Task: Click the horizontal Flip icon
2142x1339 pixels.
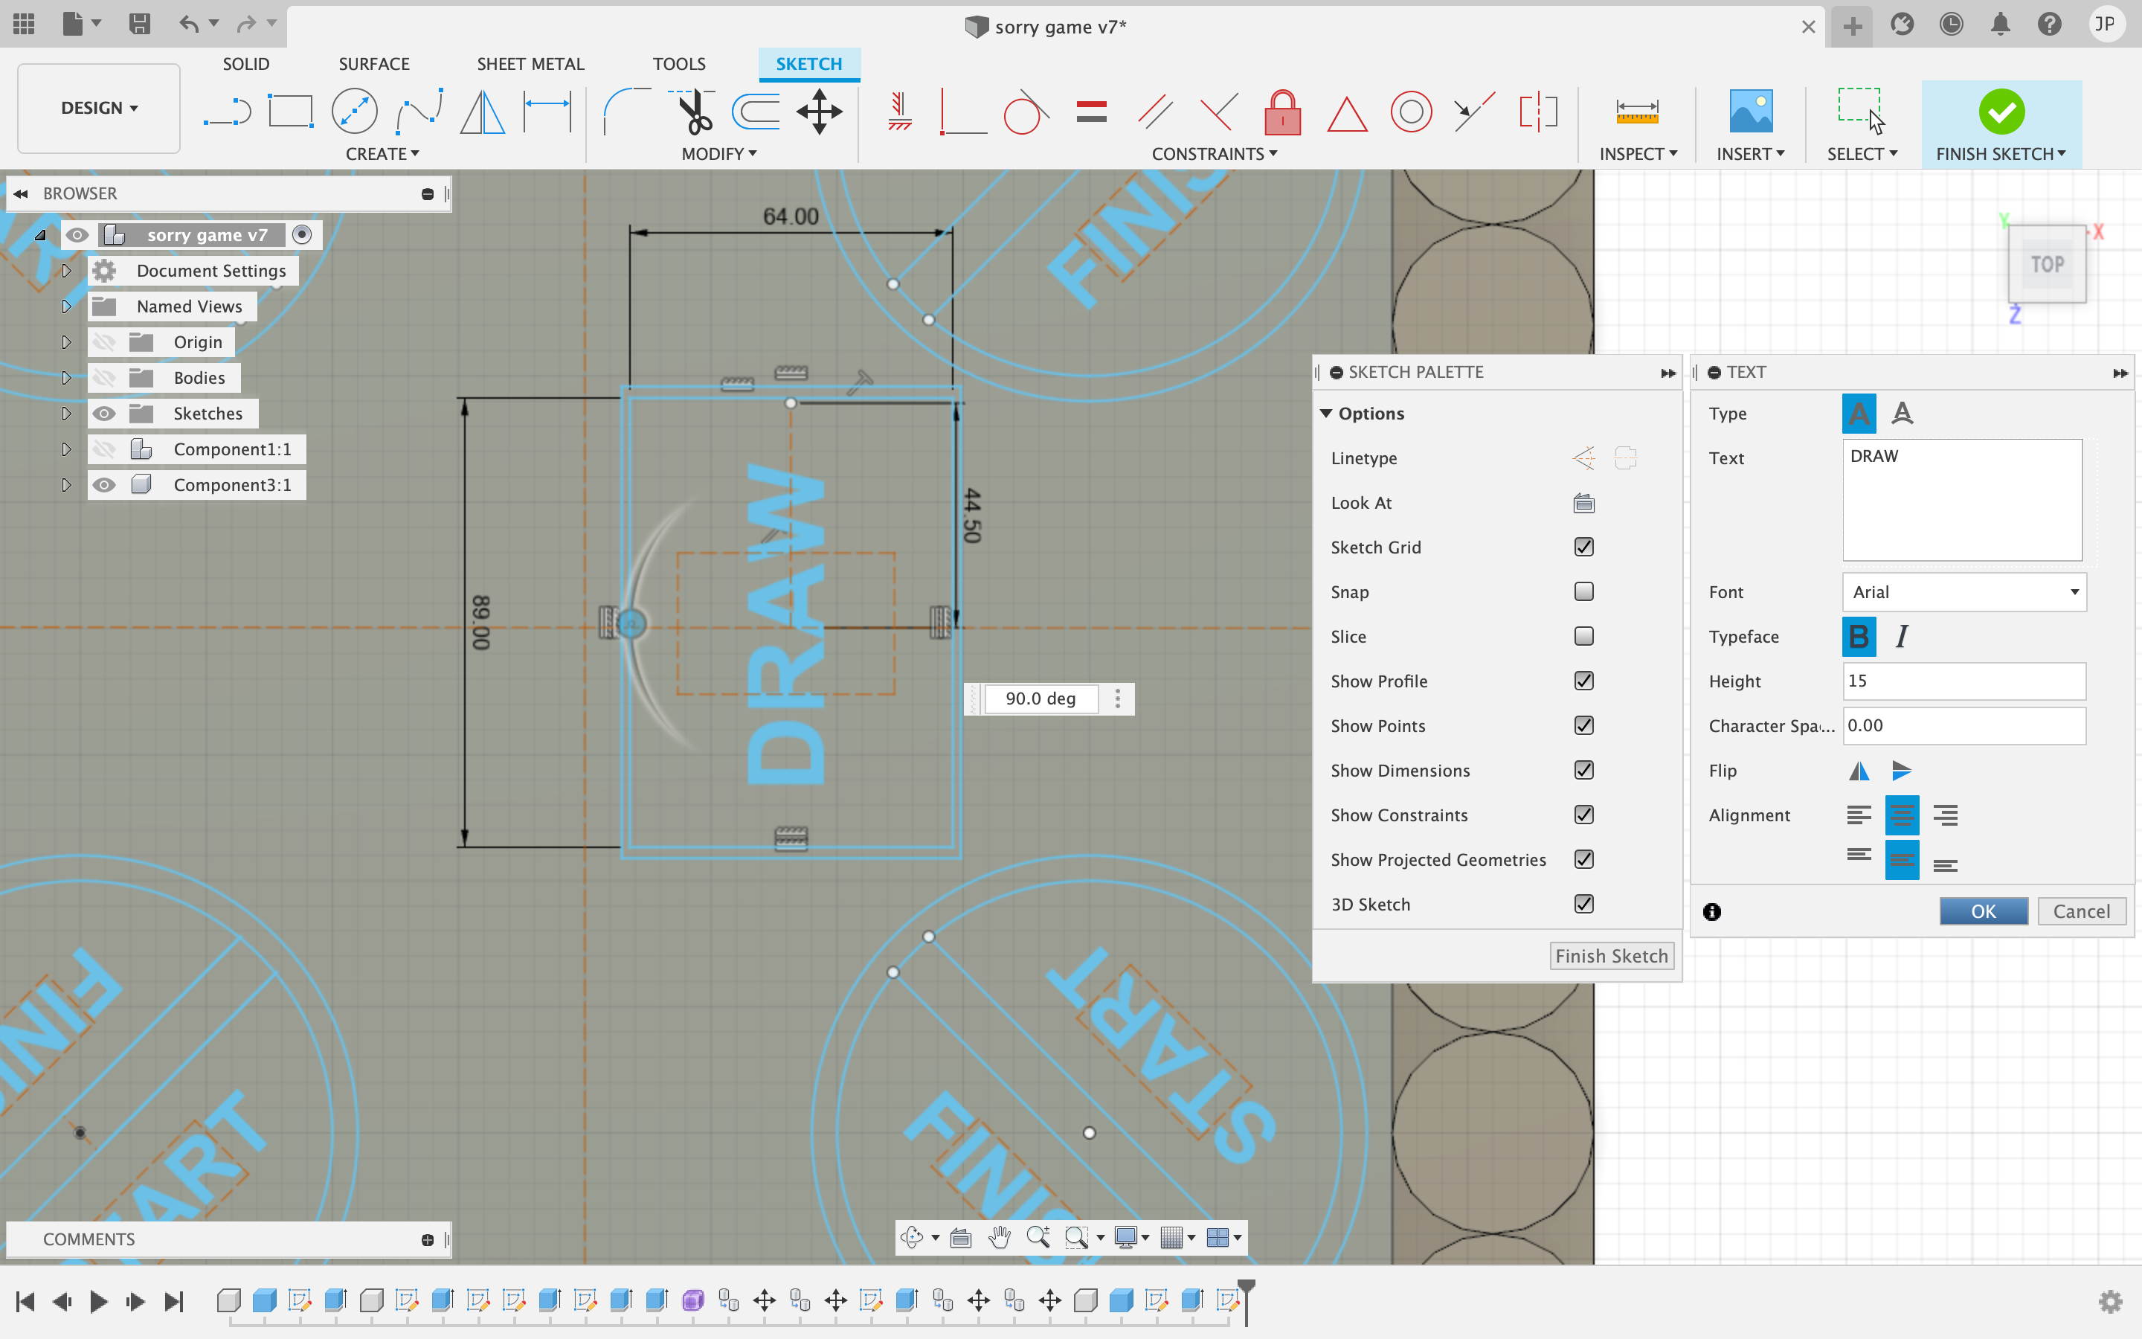Action: click(1859, 771)
